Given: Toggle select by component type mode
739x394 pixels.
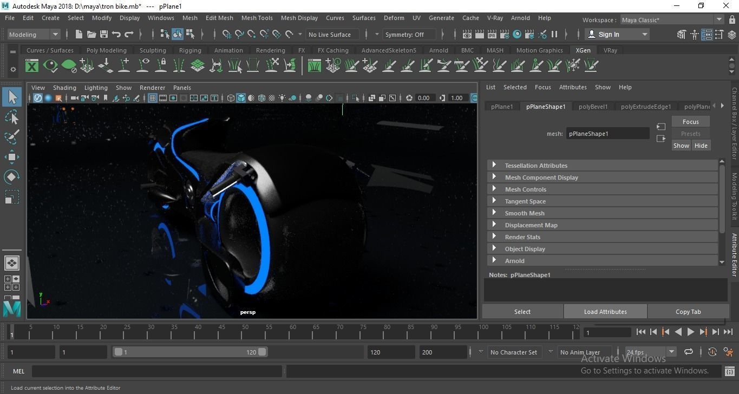Looking at the screenshot, I should click(x=190, y=34).
